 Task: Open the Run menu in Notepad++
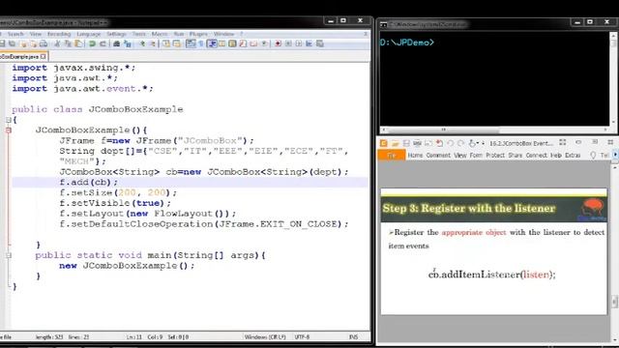(x=179, y=34)
